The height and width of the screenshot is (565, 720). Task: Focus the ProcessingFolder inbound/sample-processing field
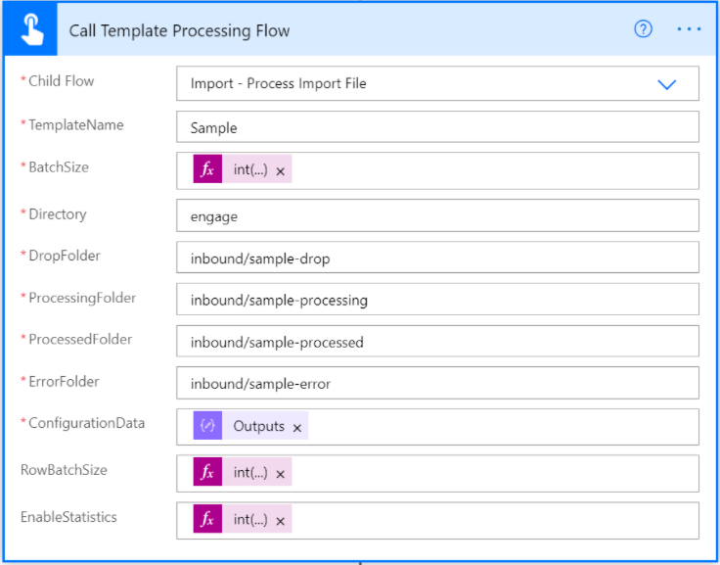click(x=437, y=300)
